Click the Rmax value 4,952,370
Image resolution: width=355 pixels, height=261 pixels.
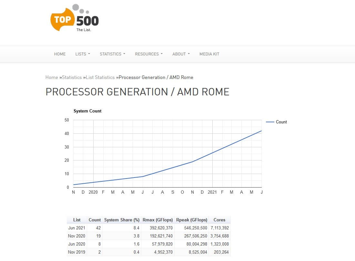[163, 252]
